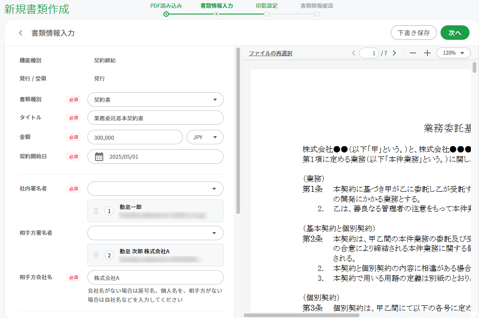
Task: Click the (業務) heading in the PDF
Action: click(x=314, y=179)
